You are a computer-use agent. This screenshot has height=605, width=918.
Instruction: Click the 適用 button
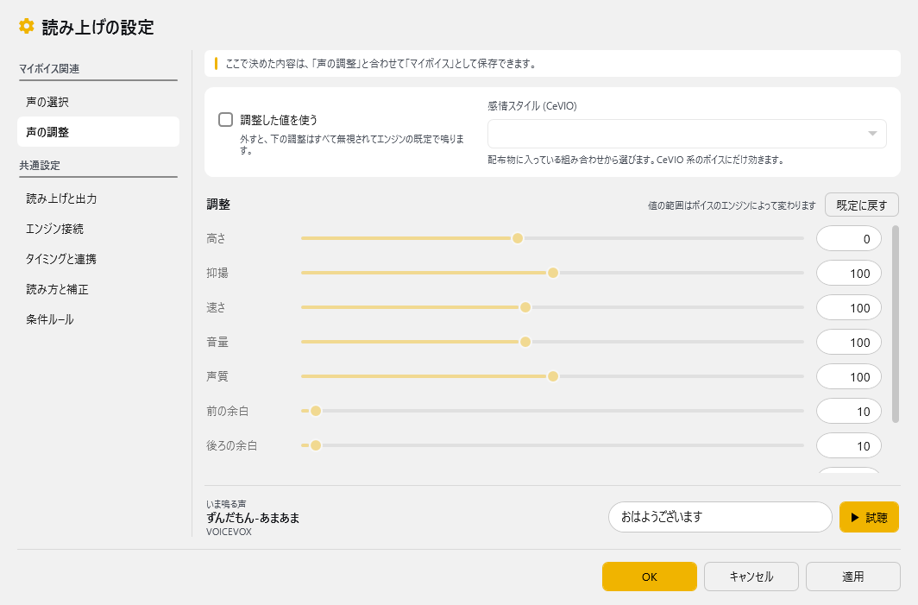(853, 577)
